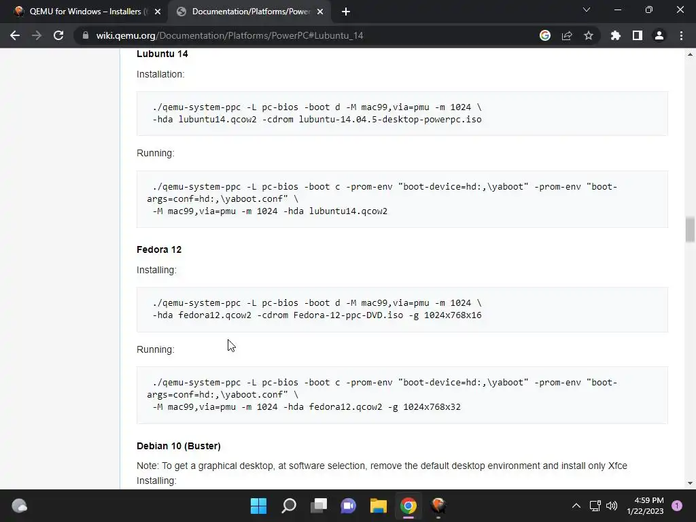
Task: Open network status tray icon
Action: [595, 506]
